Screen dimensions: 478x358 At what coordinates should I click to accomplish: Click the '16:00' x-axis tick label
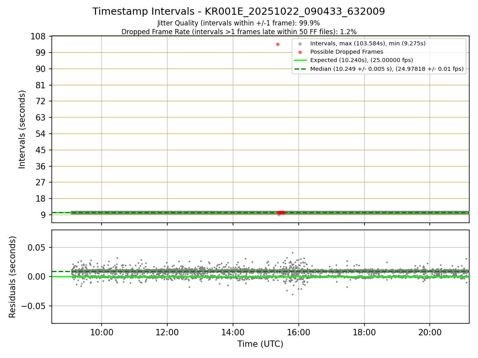point(299,332)
